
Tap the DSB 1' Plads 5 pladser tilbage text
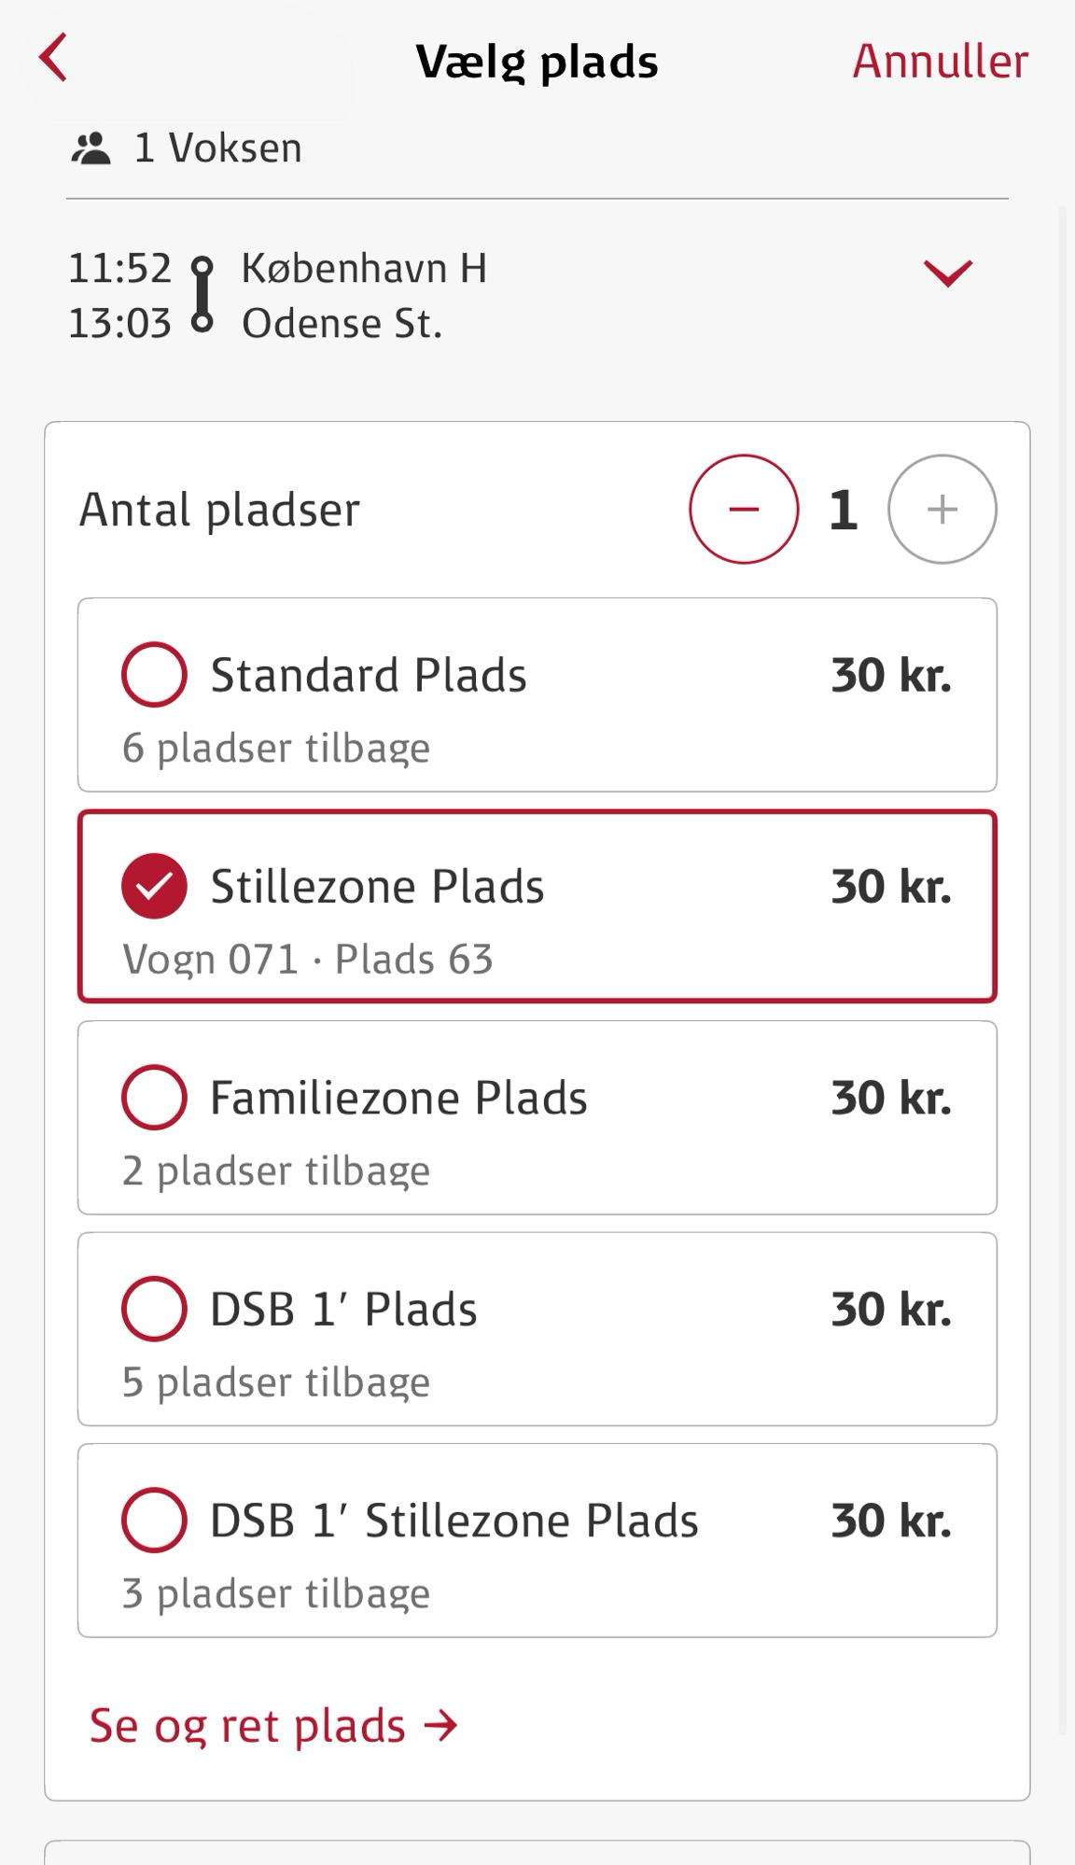click(x=276, y=1382)
